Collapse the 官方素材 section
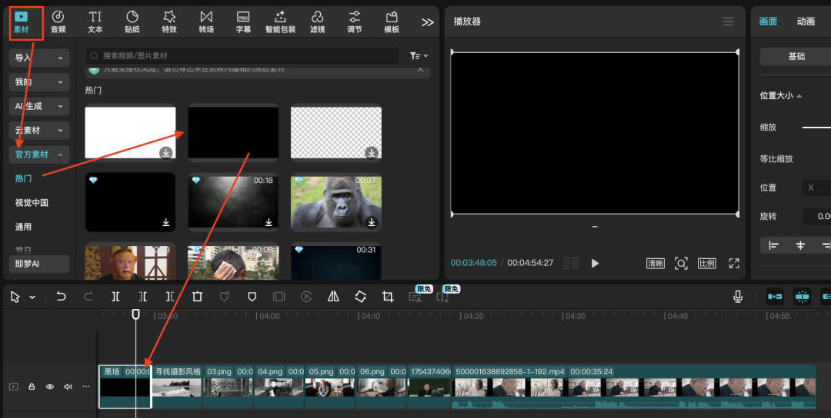The image size is (831, 418). pyautogui.click(x=39, y=154)
